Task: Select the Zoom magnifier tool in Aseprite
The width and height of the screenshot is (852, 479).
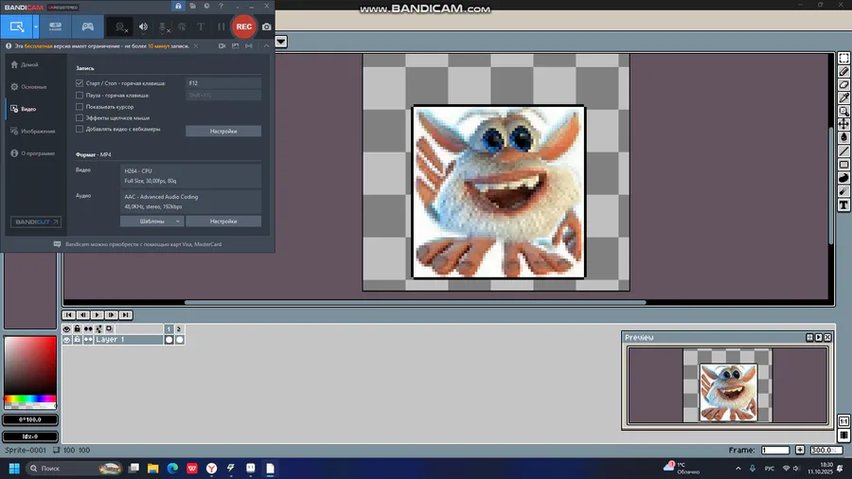Action: click(x=843, y=112)
